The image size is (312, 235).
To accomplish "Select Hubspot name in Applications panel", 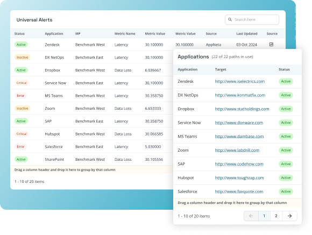I will (x=186, y=177).
